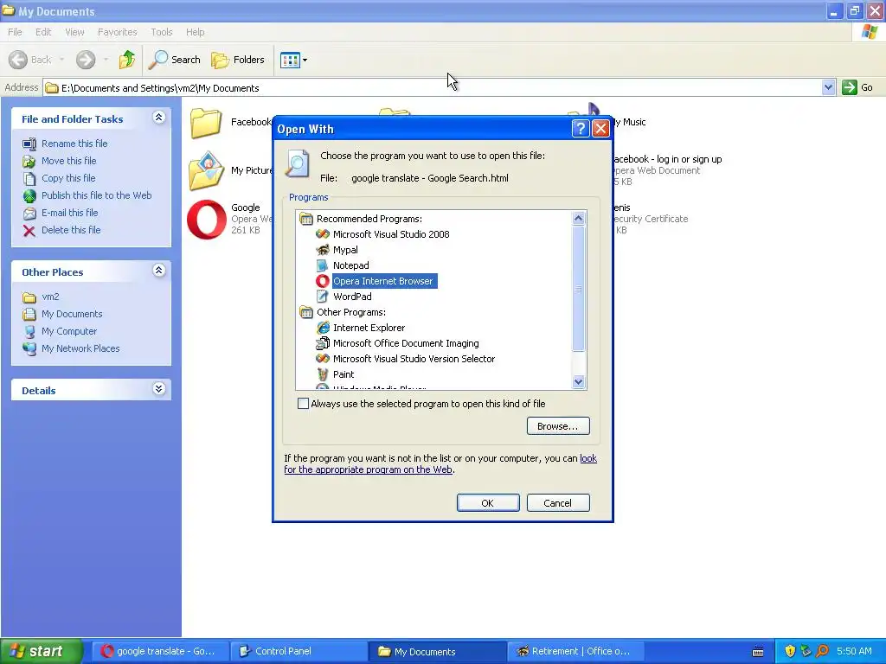Click the programs list scrollbar thumb
The height and width of the screenshot is (664, 886).
tap(578, 288)
